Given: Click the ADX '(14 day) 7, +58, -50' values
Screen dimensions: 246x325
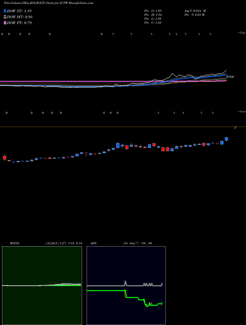Looking at the screenshot, I should (137, 243).
